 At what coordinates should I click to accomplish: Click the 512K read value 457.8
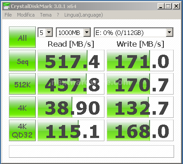click(x=71, y=84)
